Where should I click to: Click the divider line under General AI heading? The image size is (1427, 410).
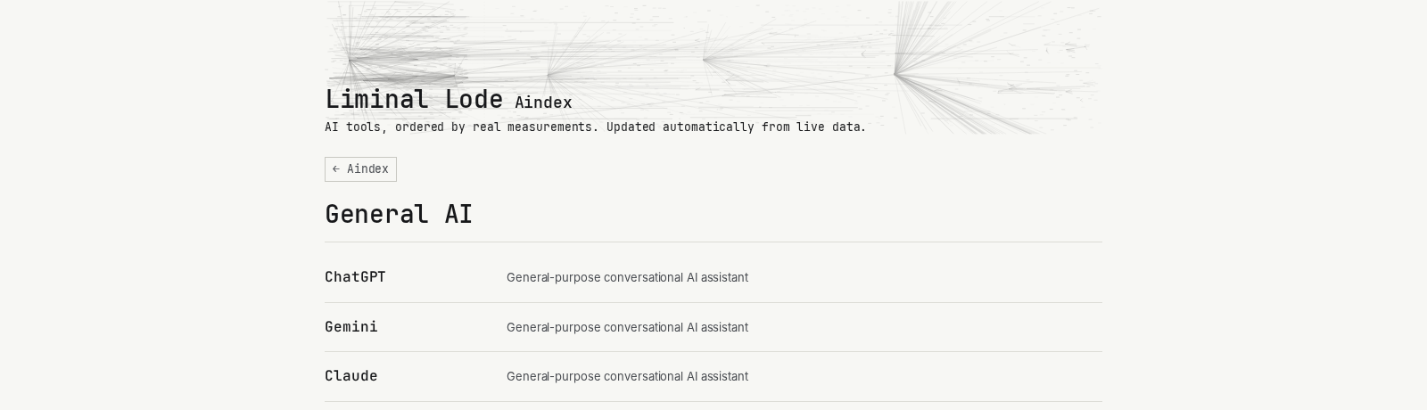713,242
